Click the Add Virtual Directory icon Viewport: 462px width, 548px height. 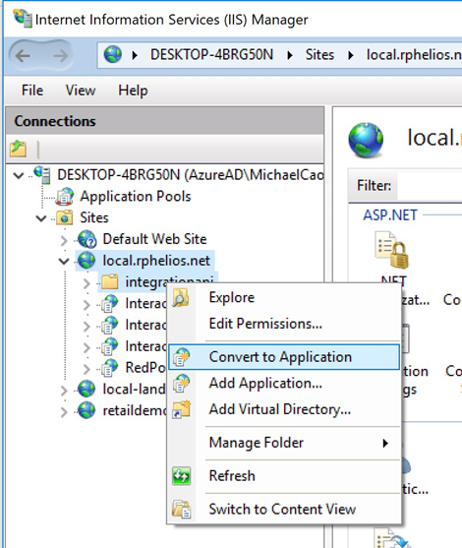pos(182,409)
